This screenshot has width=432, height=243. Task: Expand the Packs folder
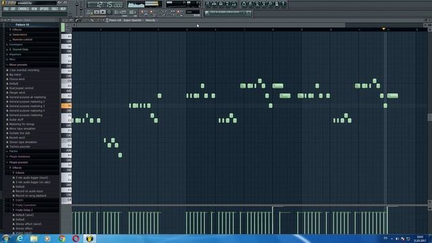(13, 151)
